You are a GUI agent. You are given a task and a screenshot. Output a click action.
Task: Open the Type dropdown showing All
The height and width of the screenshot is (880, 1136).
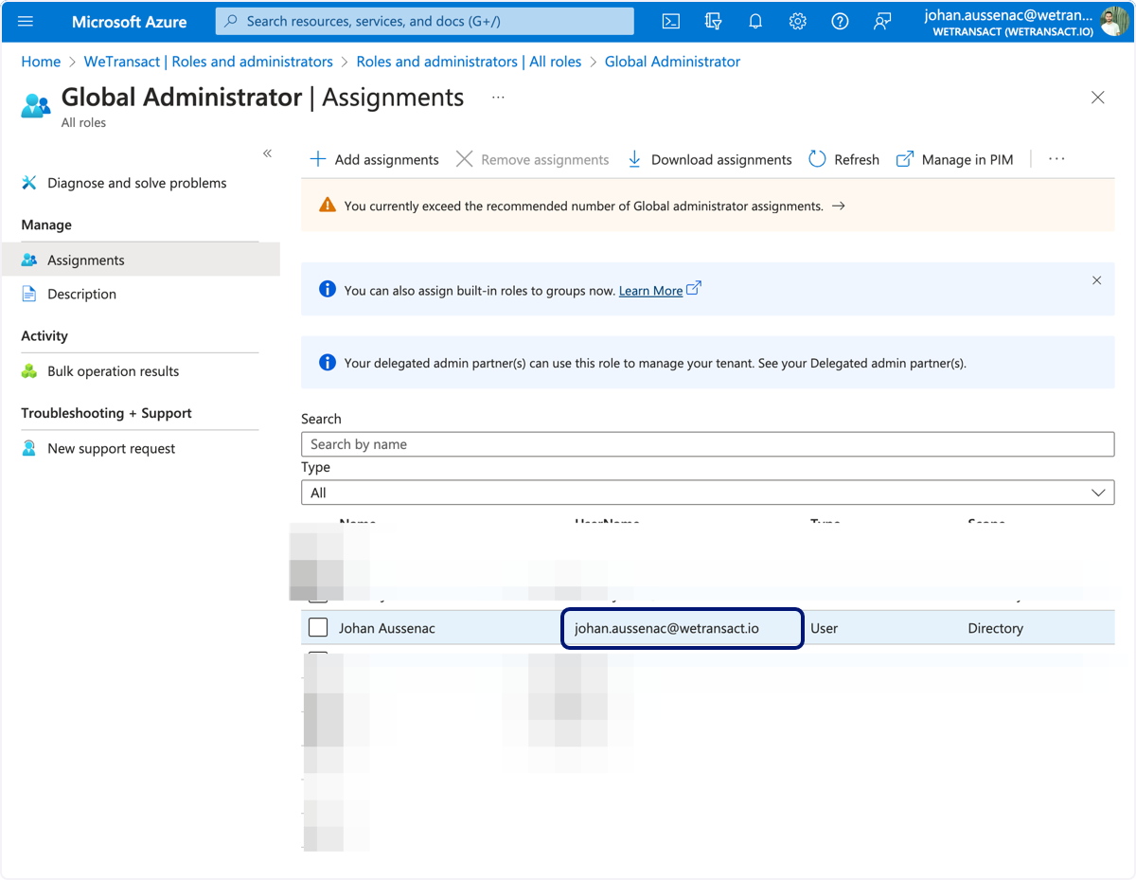click(x=707, y=493)
